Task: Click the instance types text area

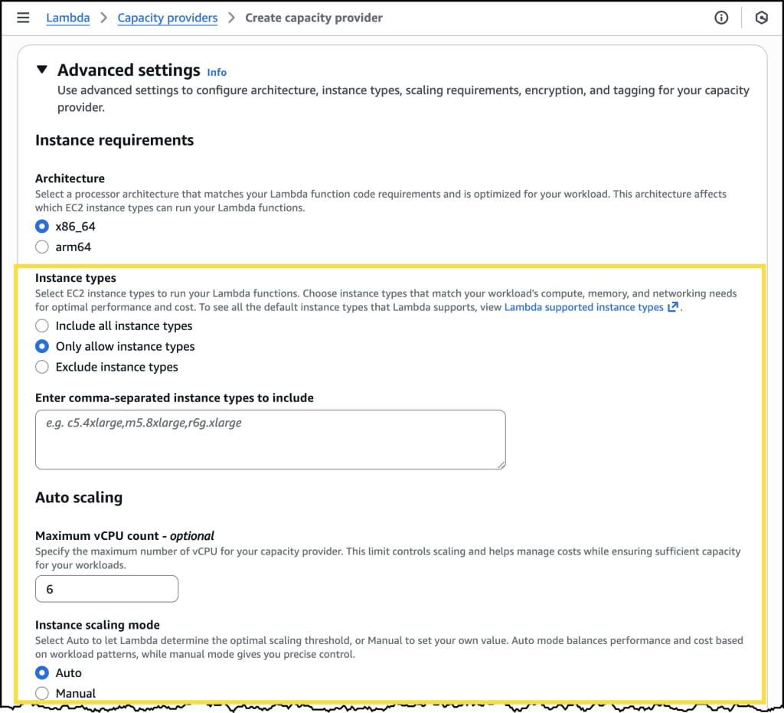Action: (x=269, y=439)
